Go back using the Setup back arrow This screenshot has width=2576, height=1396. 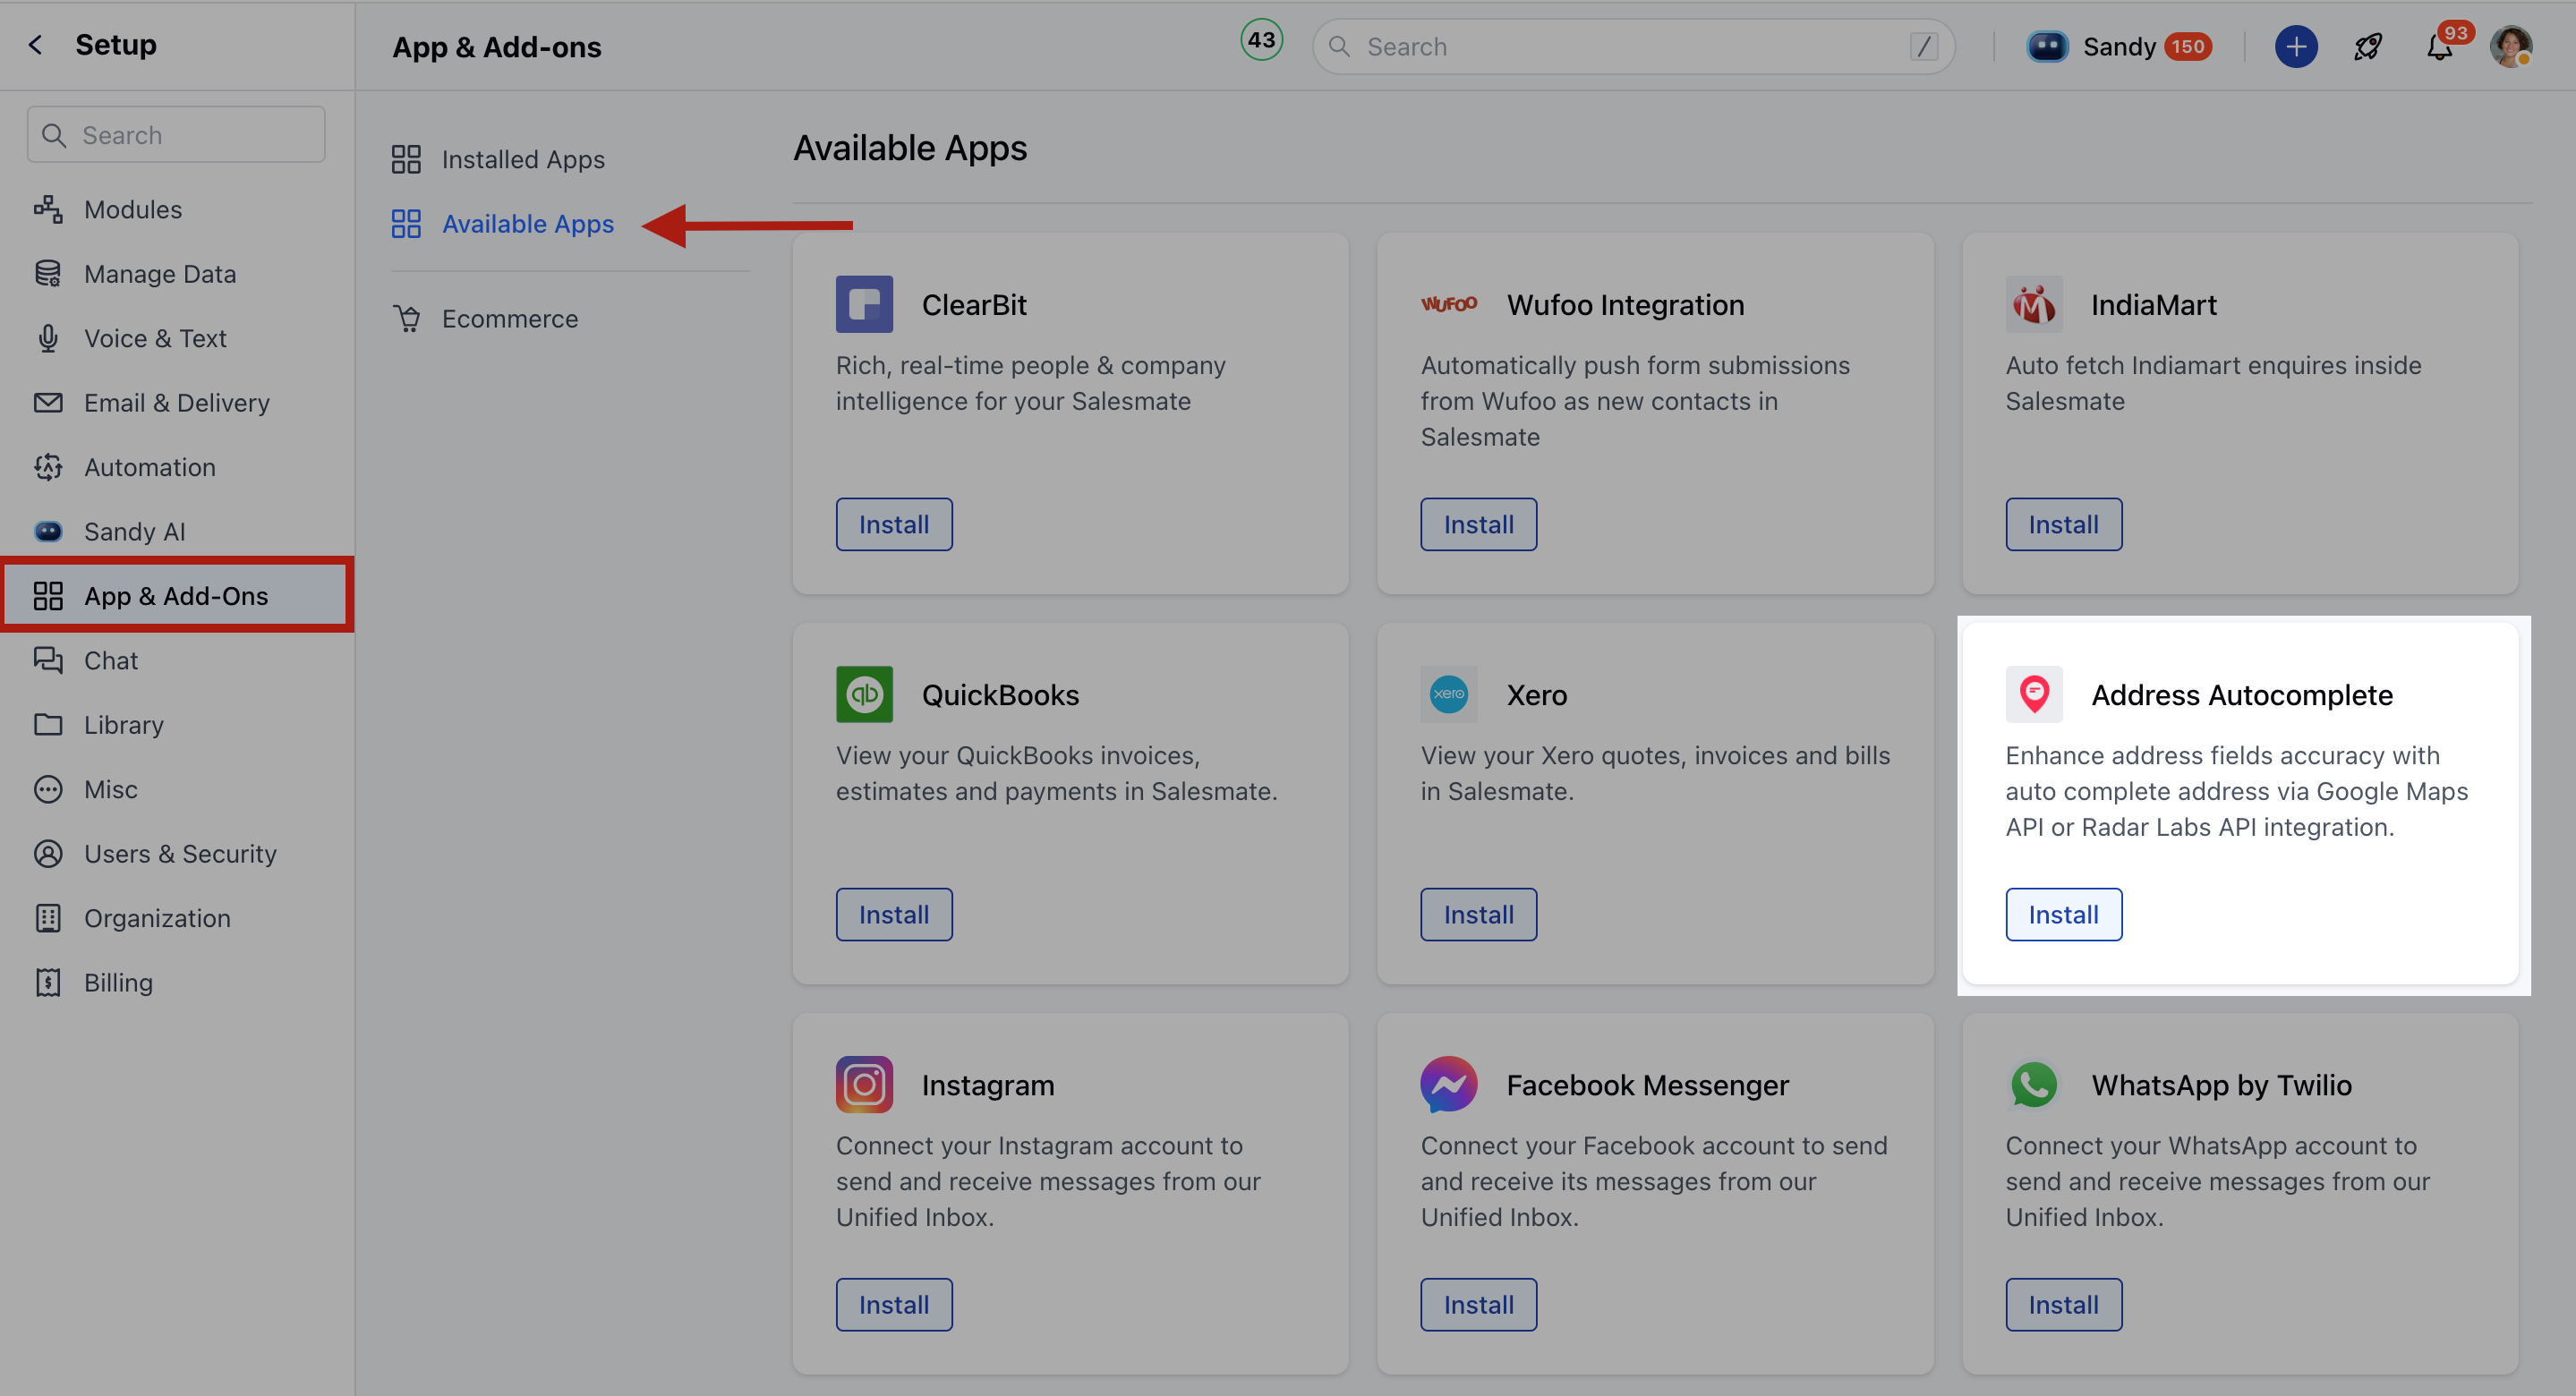coord(36,45)
